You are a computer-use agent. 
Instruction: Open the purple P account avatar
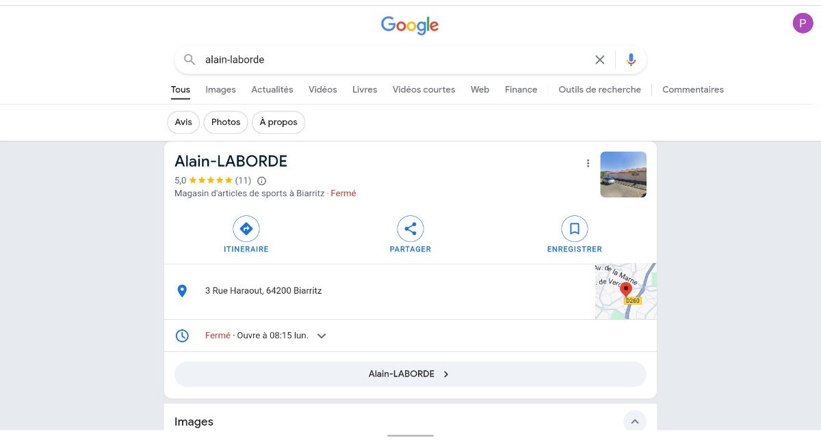(803, 23)
